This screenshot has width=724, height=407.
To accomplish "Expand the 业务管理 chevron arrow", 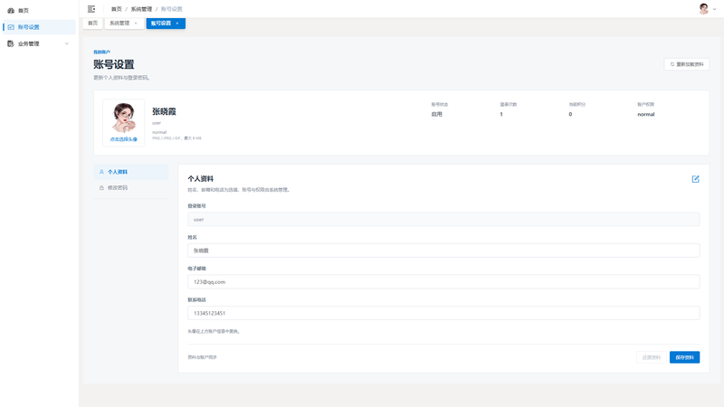I will [x=66, y=43].
